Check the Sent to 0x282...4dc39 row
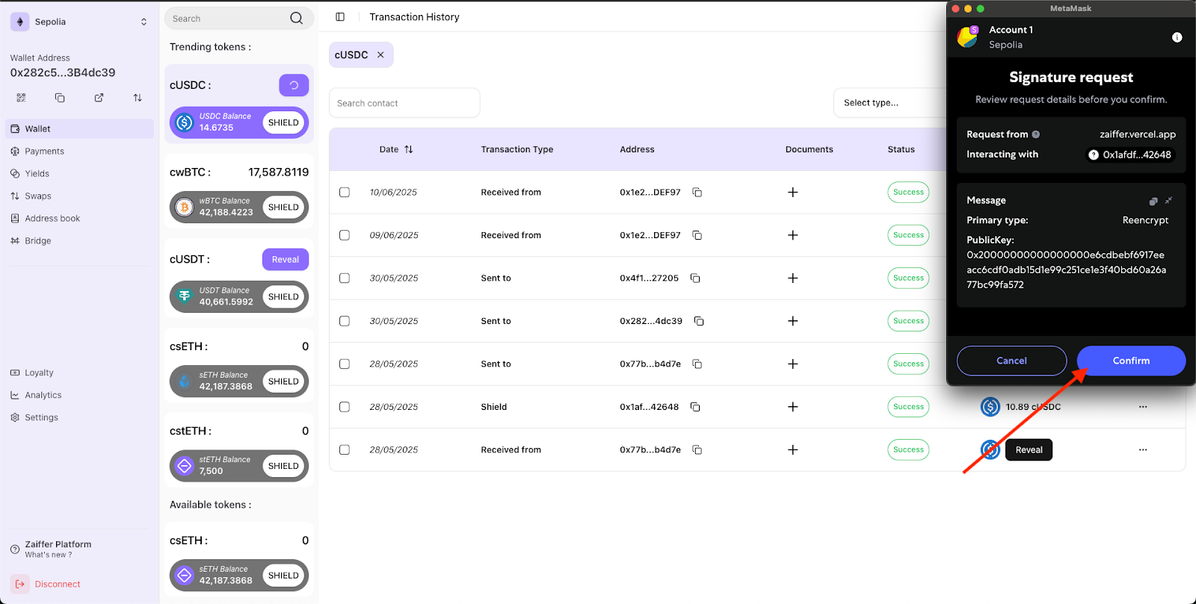Screen dimensions: 1196x604 point(345,321)
